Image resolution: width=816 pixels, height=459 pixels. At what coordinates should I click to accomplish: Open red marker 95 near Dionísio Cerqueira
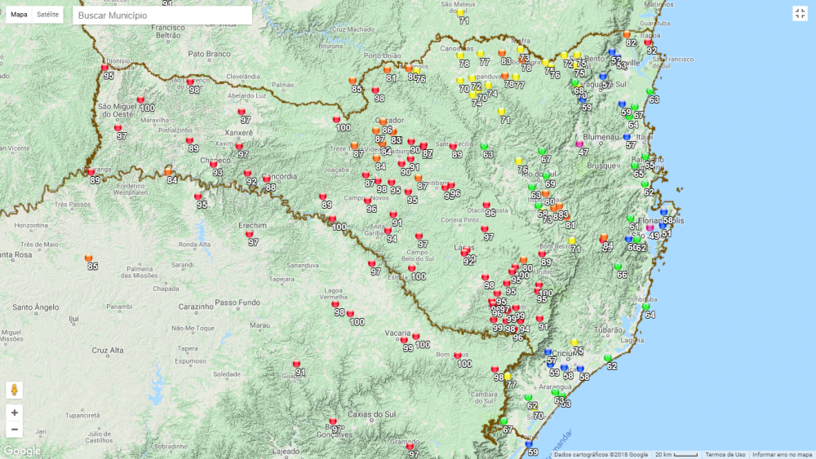(x=105, y=68)
